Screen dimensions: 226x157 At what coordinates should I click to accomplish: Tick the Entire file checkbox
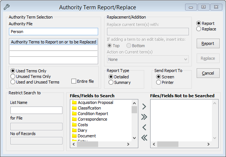click(74, 81)
